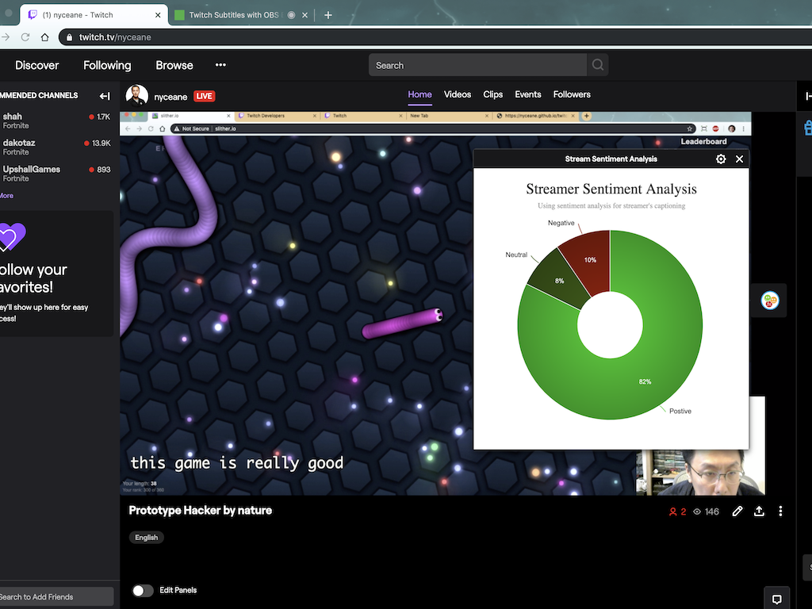Click the streamer webcam thumbnail
Screen dimensions: 812x609
click(700, 472)
